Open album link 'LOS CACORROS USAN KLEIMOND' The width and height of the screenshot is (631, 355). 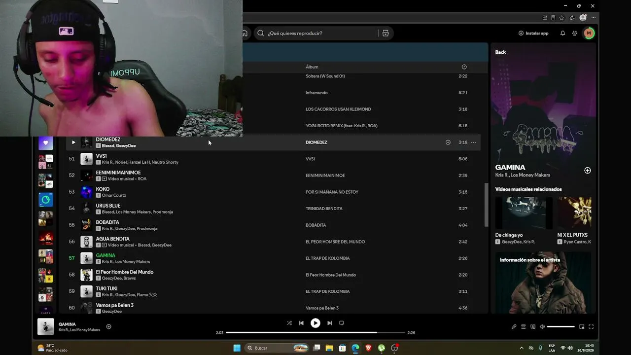tap(338, 109)
